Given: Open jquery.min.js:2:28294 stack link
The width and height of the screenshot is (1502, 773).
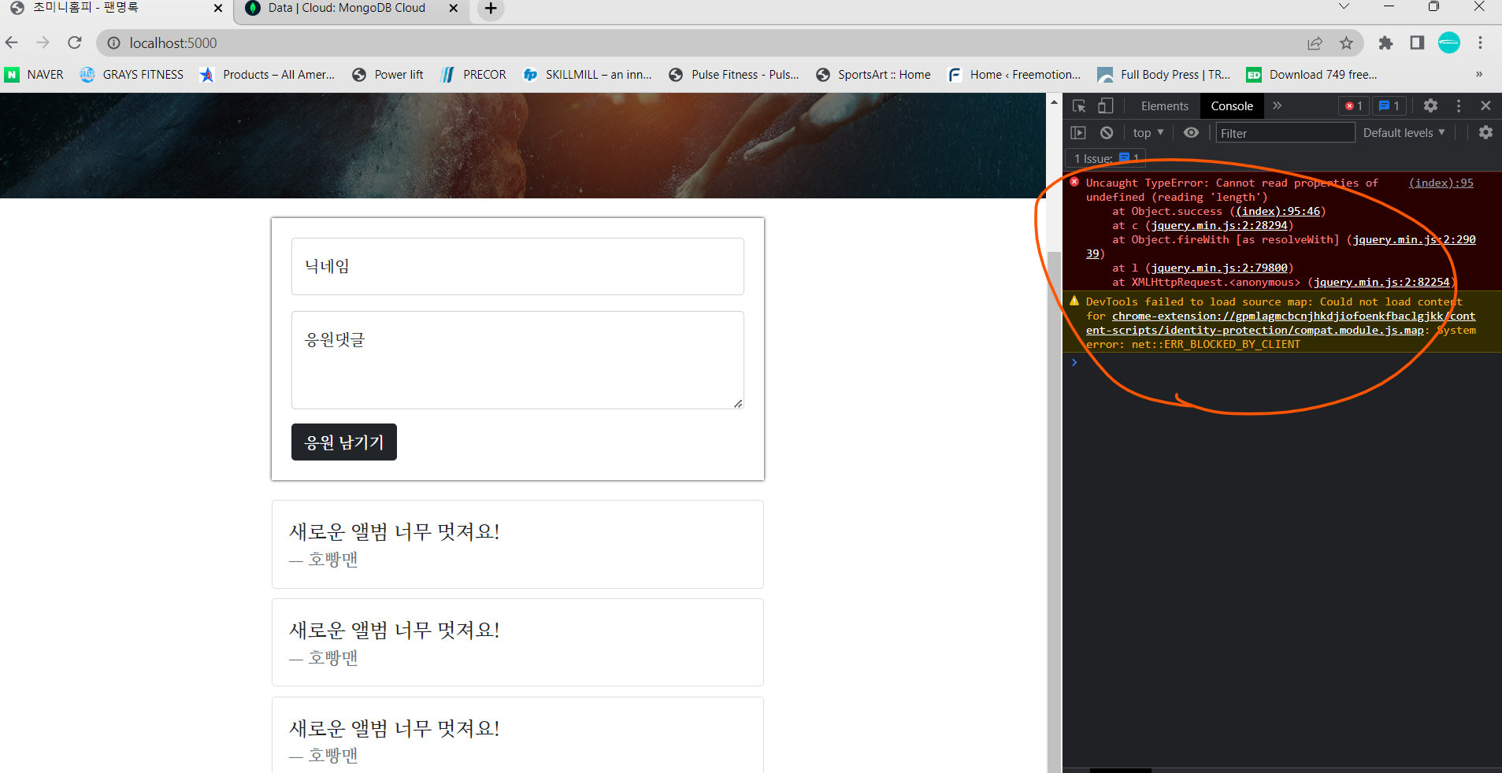Looking at the screenshot, I should pos(1219,225).
